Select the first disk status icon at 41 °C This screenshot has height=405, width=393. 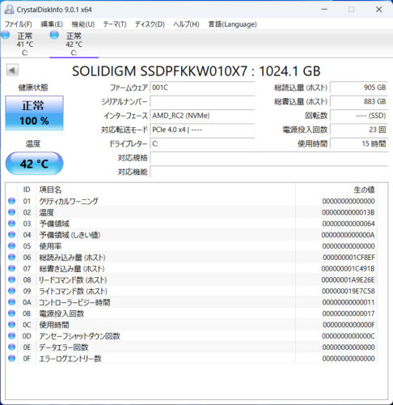[x=5, y=35]
